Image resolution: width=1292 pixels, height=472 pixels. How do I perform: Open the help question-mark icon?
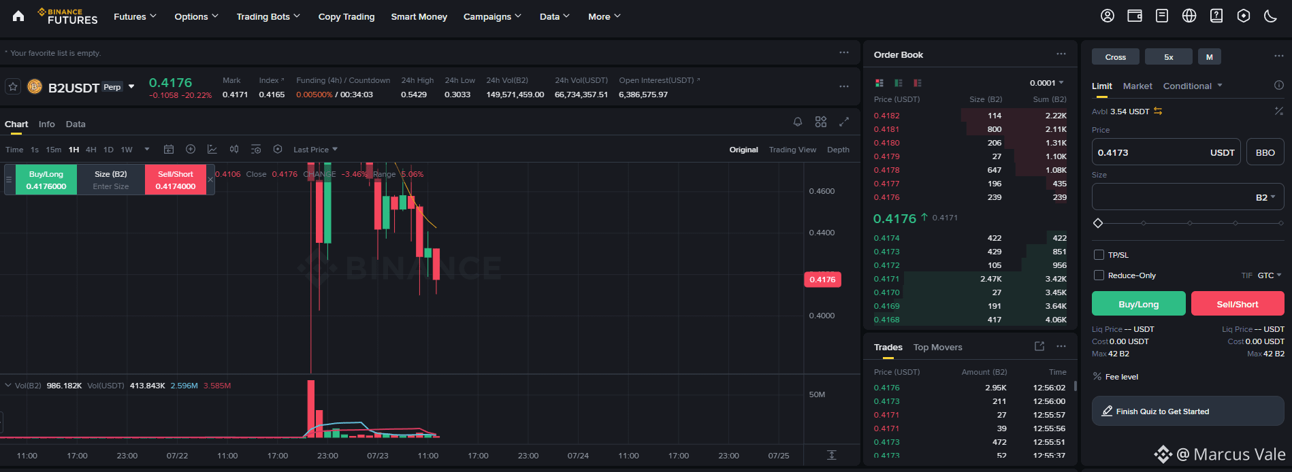pyautogui.click(x=1216, y=16)
